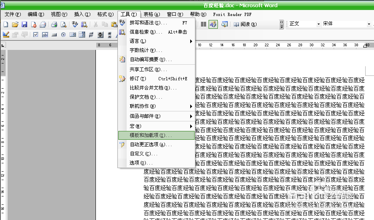Click the Word document icon in the title bar
This screenshot has width=374, height=220.
2,5
